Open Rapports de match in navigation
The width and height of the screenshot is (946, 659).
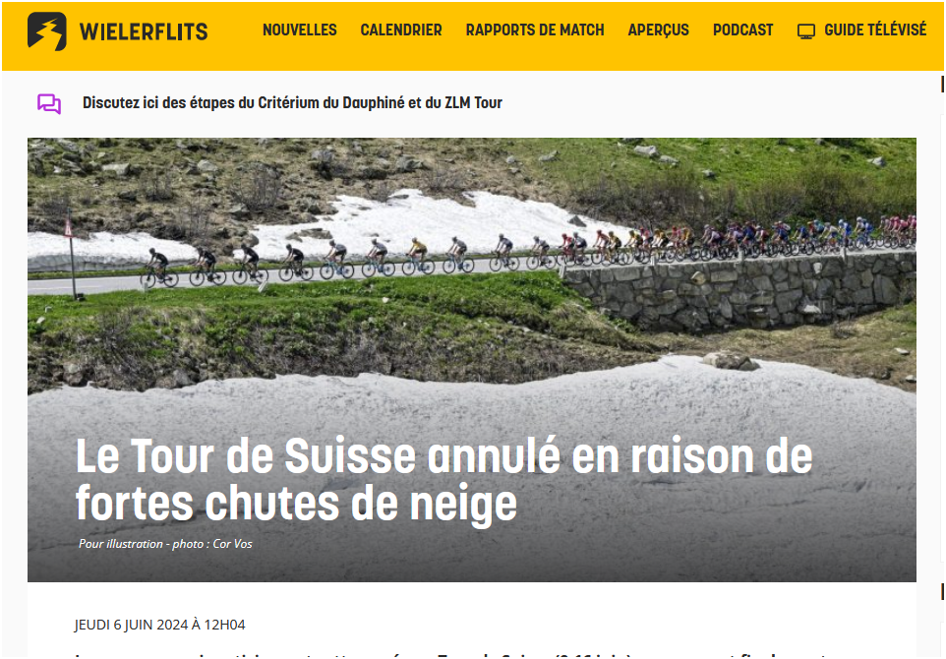click(x=535, y=30)
